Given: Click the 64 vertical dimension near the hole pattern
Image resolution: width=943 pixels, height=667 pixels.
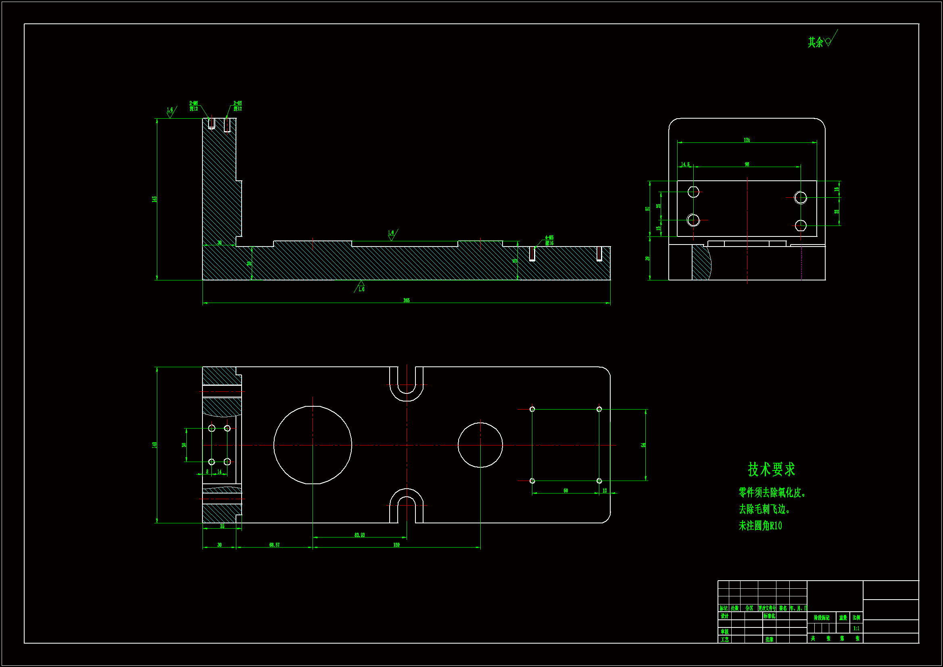Looking at the screenshot, I should [x=643, y=445].
